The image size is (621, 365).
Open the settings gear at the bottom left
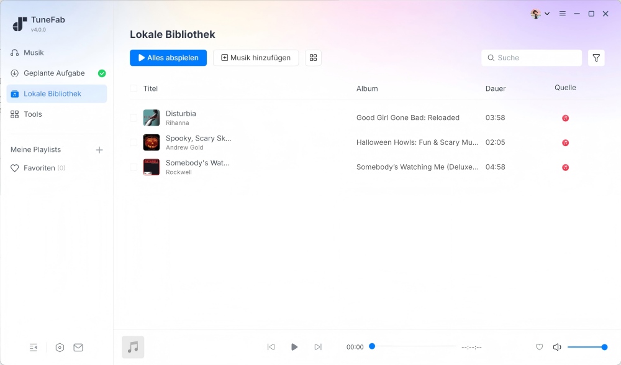(x=60, y=347)
